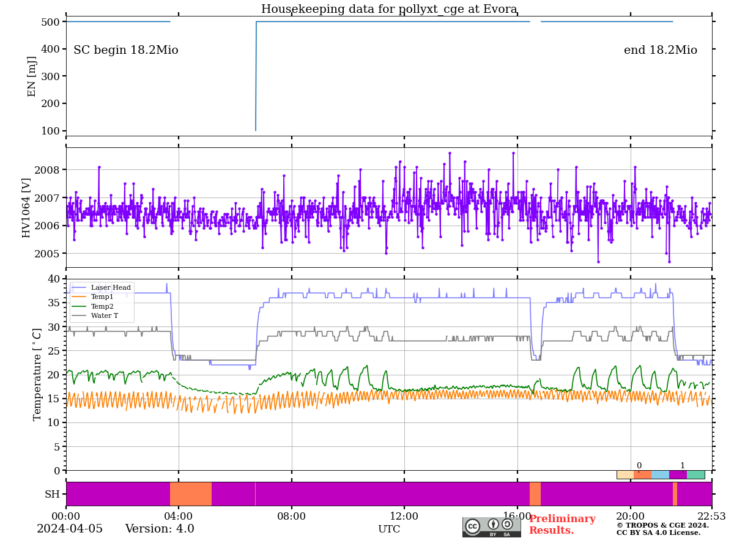
Task: Click the Creative Commons CC logo icon
Action: click(473, 526)
